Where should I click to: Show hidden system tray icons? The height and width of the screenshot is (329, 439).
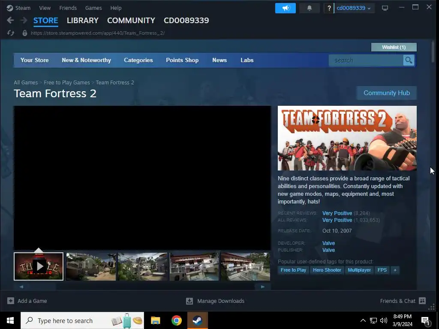[363, 320]
